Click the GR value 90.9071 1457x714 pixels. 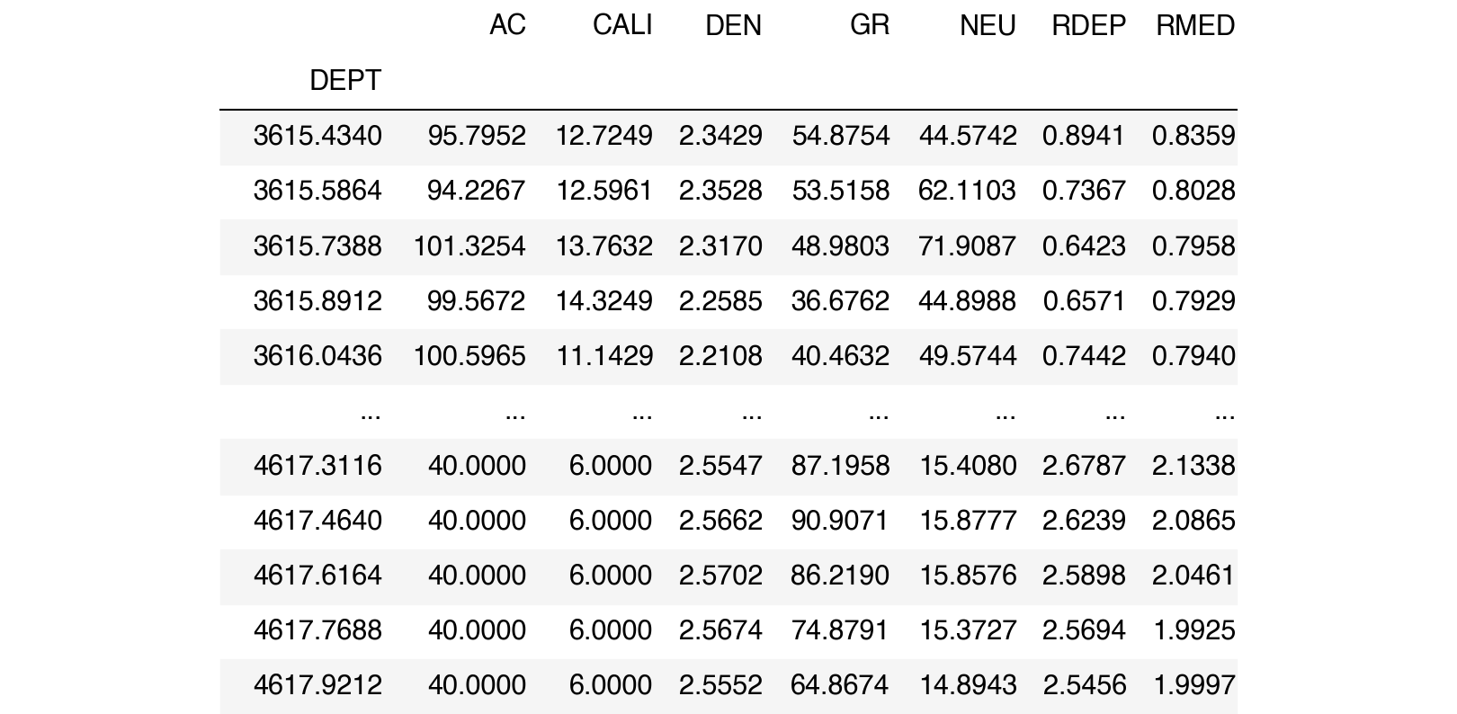(840, 521)
